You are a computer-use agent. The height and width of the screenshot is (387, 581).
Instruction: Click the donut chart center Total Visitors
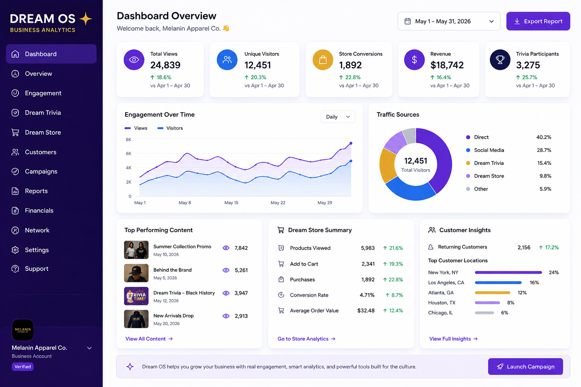click(x=416, y=165)
